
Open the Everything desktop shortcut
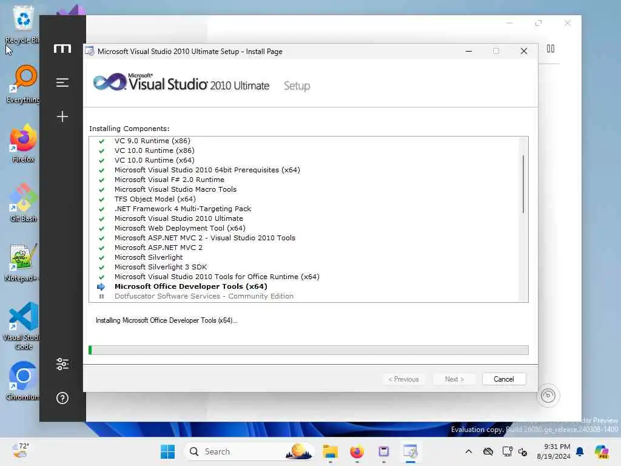(23, 84)
